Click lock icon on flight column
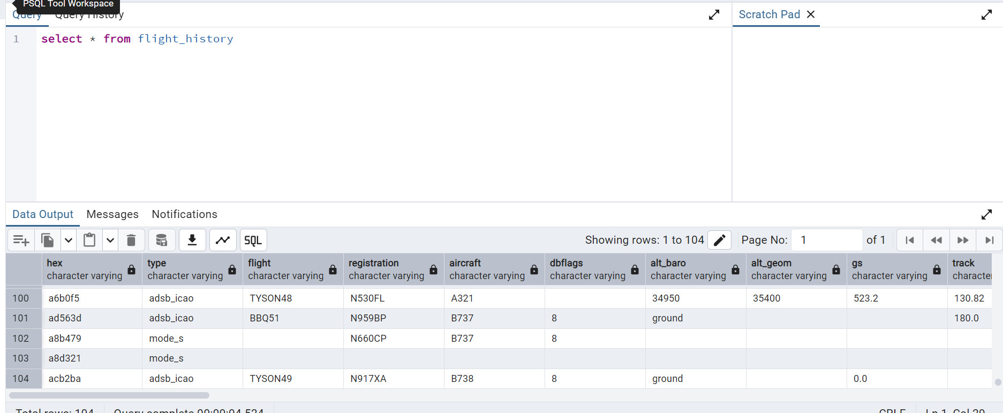This screenshot has width=1003, height=413. point(333,269)
